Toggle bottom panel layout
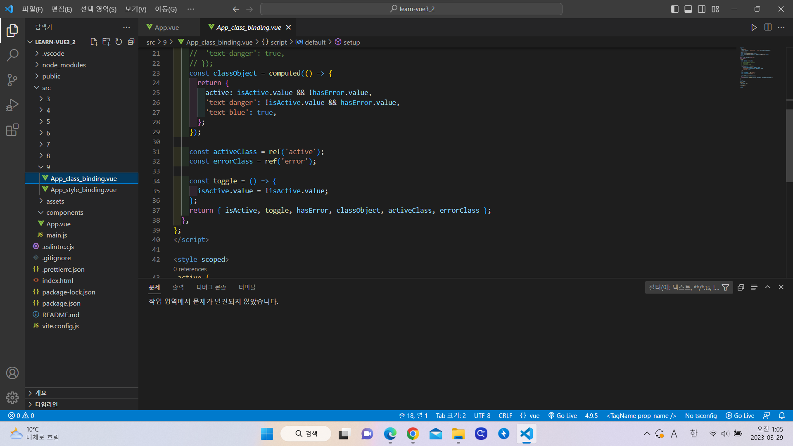 click(688, 9)
